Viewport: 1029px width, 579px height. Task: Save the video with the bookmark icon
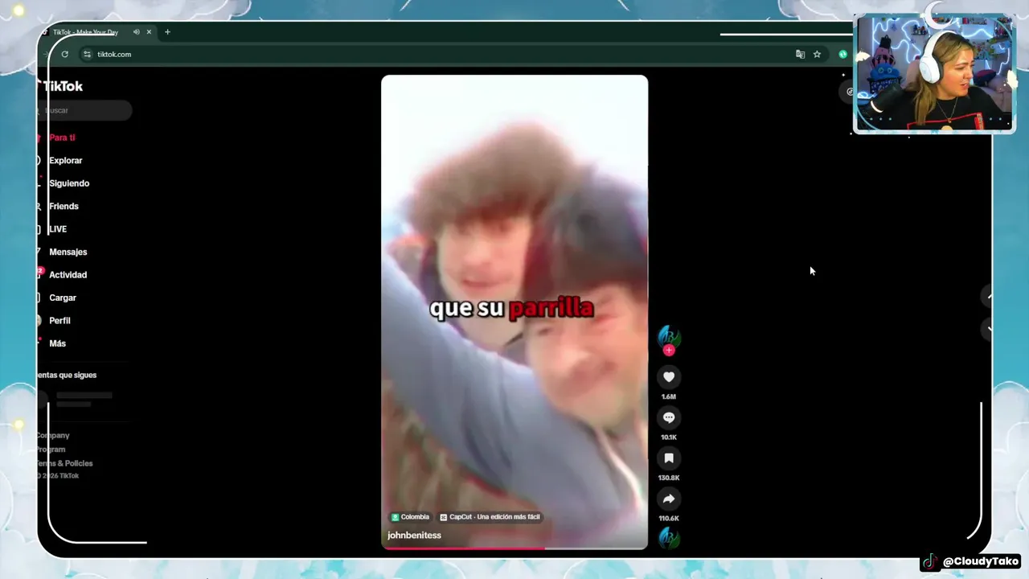pos(669,458)
